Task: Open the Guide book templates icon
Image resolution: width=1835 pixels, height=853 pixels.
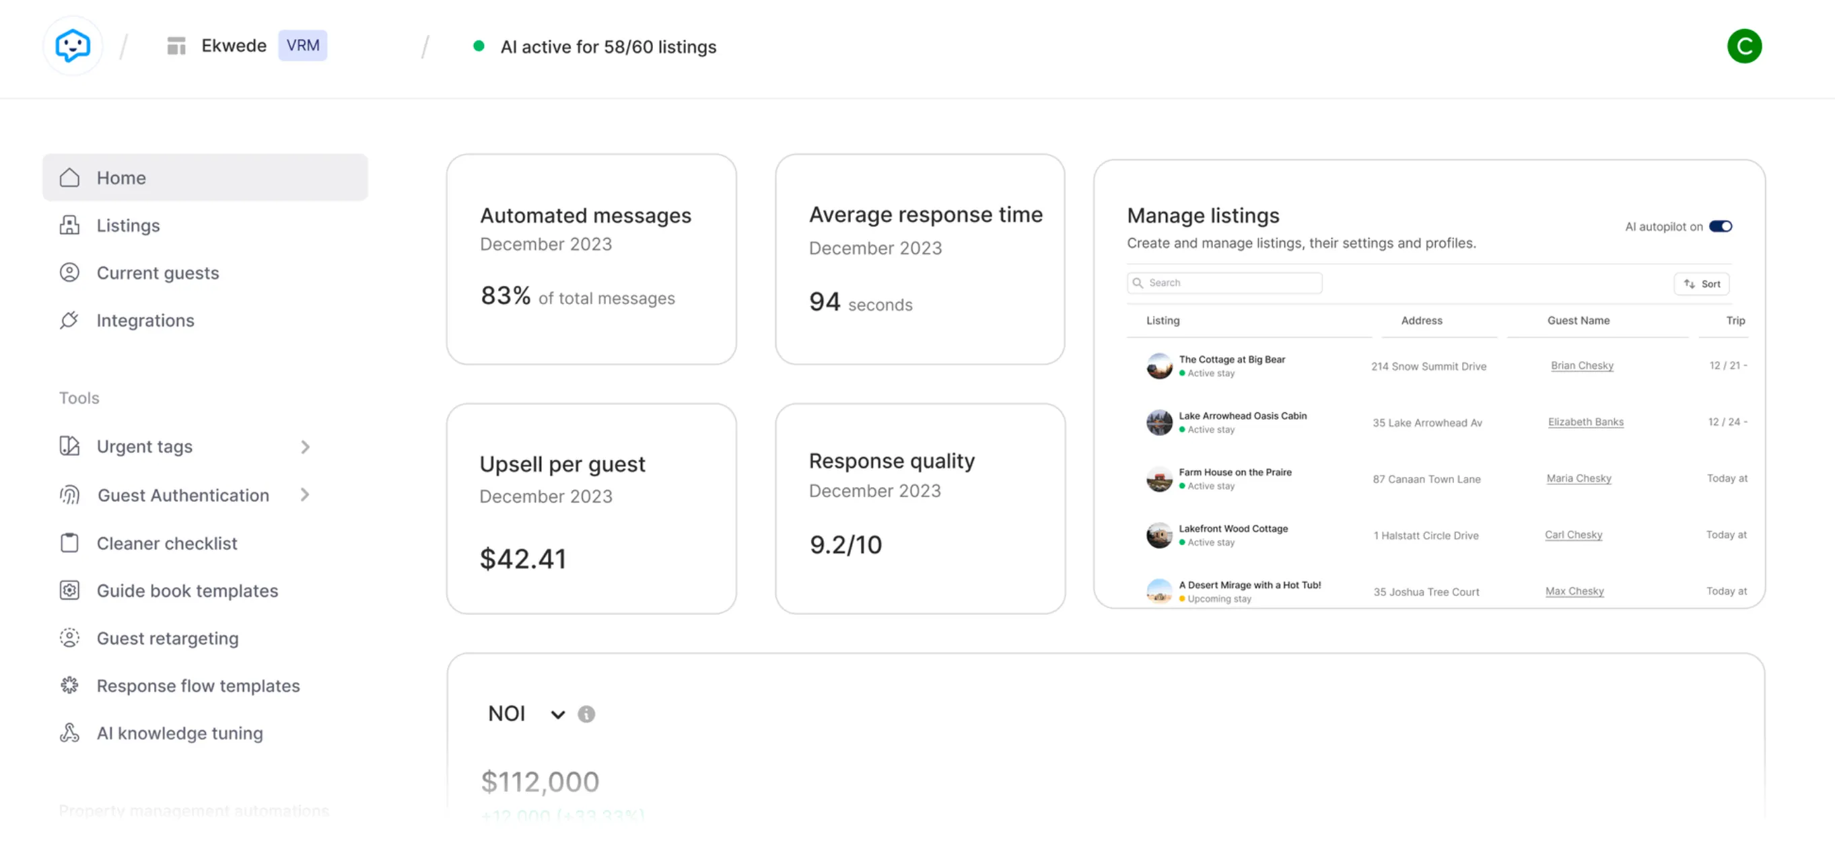Action: click(x=69, y=590)
